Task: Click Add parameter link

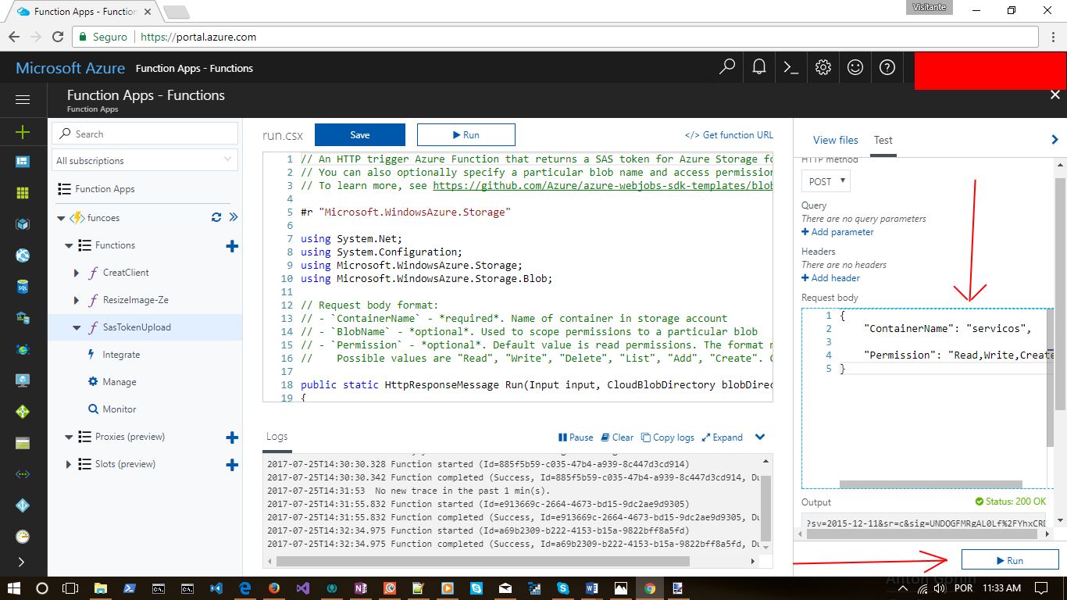Action: pyautogui.click(x=837, y=232)
